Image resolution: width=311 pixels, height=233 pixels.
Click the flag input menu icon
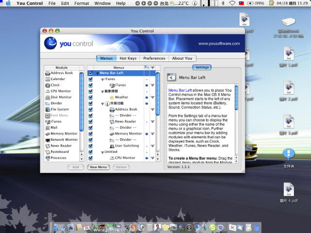[242, 3]
